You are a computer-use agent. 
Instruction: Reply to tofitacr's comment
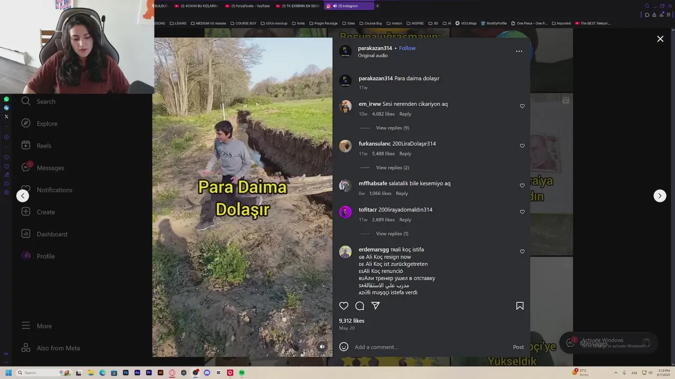pyautogui.click(x=405, y=220)
